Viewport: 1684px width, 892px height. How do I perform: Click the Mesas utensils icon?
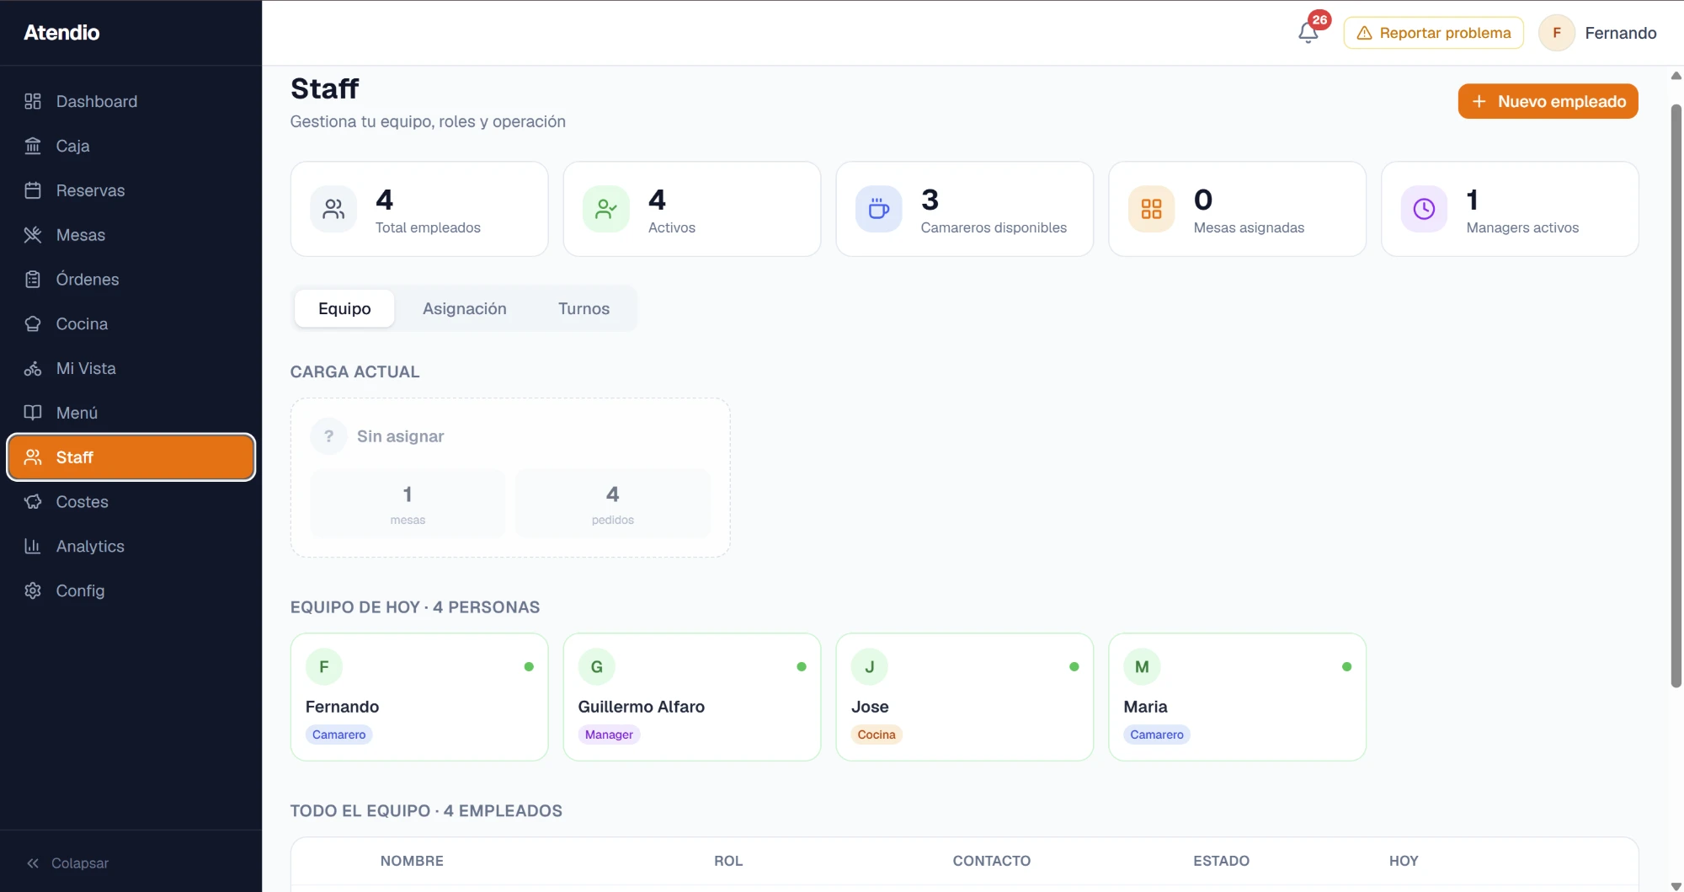click(x=33, y=235)
